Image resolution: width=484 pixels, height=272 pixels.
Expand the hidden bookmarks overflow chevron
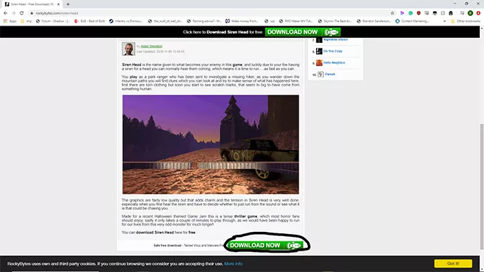click(445, 21)
